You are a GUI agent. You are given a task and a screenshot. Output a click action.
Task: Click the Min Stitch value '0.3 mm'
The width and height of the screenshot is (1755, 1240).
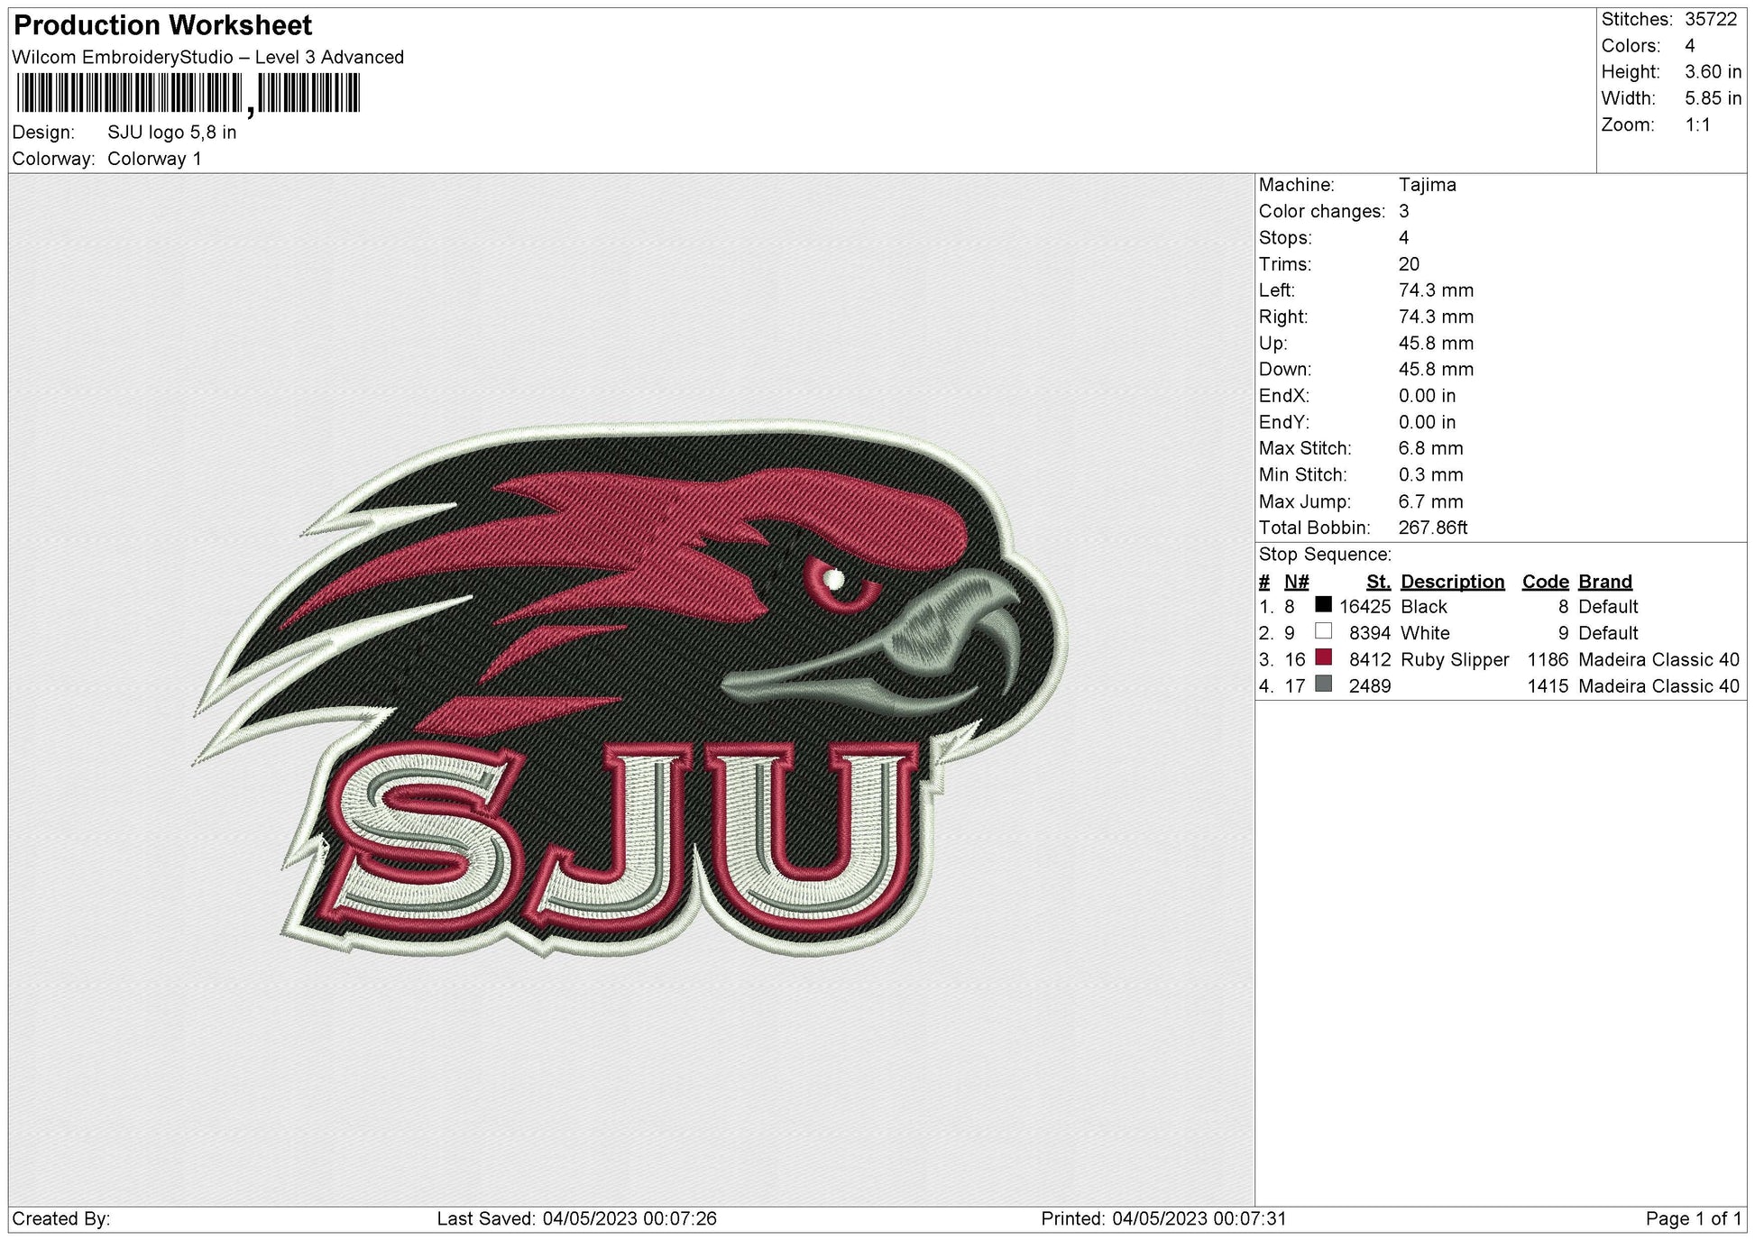[x=1431, y=475]
